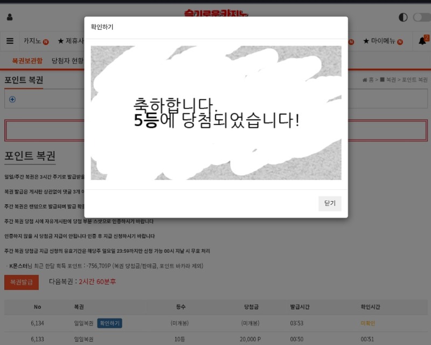Switch to the 당첨자 현황 tab
This screenshot has height=345, width=431.
[x=67, y=61]
